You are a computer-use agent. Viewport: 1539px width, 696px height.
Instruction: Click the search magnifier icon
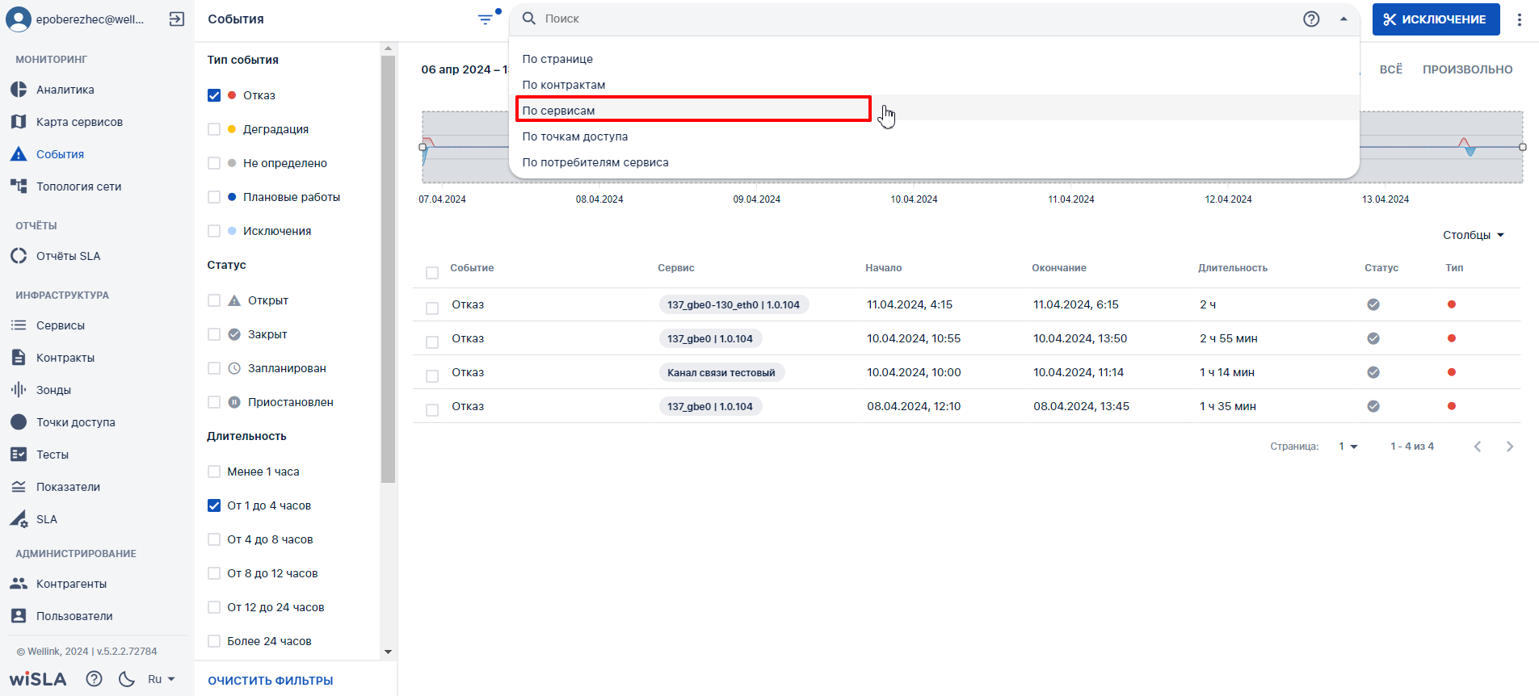(529, 19)
